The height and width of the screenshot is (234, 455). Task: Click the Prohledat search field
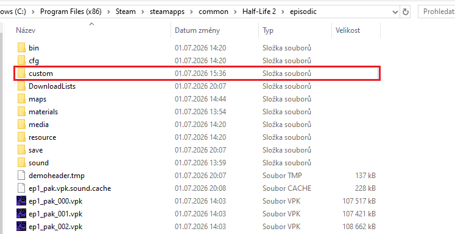pos(437,12)
